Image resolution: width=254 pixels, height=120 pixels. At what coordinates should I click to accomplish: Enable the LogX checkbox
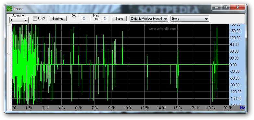pyautogui.click(x=35, y=18)
